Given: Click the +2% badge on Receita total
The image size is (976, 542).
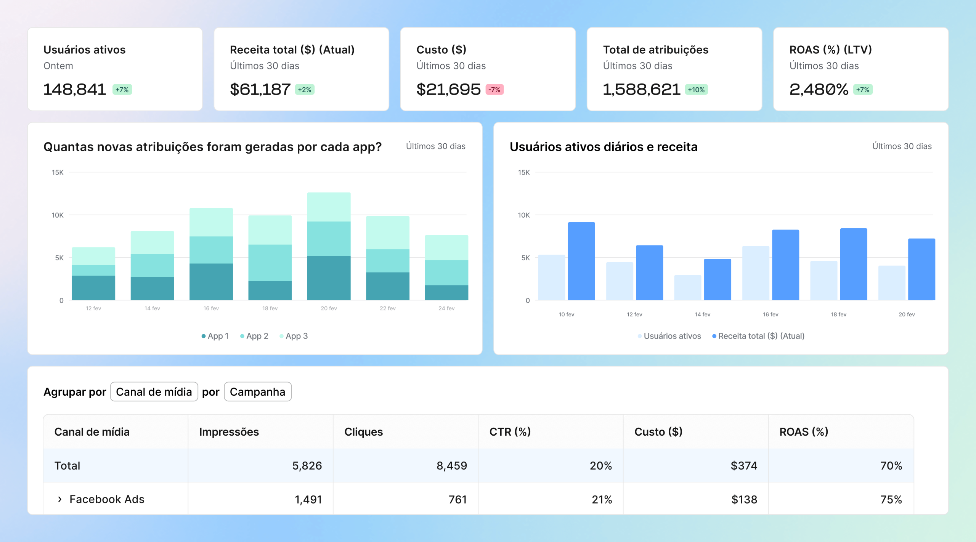Looking at the screenshot, I should pos(304,90).
